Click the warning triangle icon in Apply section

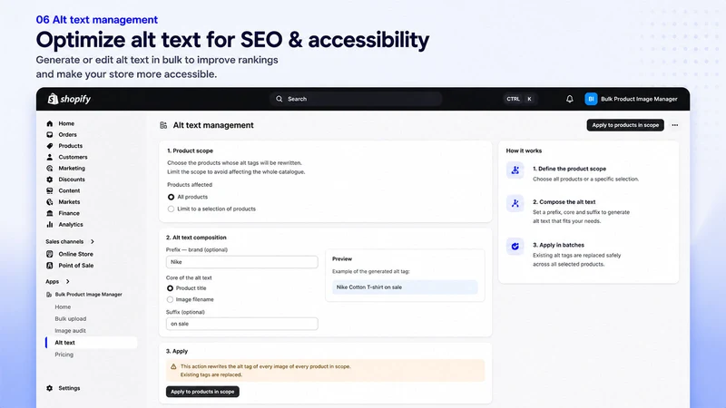click(173, 366)
